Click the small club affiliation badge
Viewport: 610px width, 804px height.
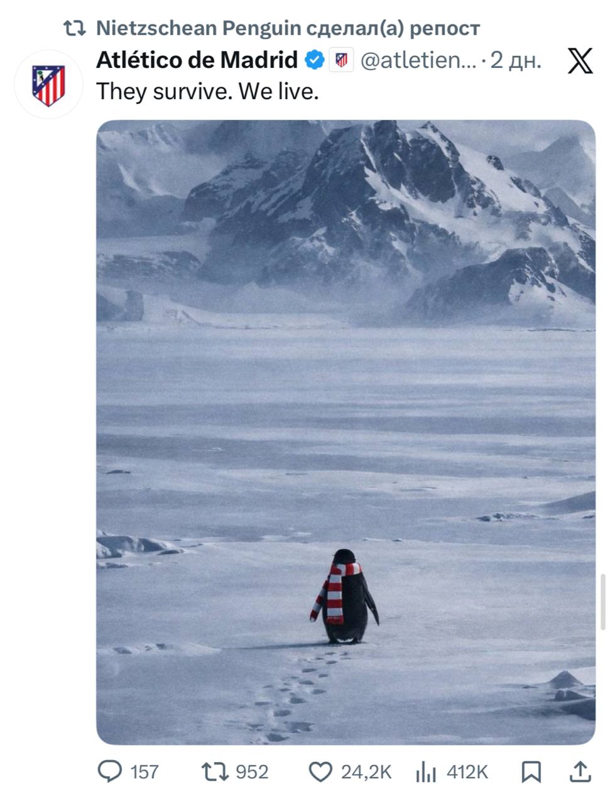341,60
